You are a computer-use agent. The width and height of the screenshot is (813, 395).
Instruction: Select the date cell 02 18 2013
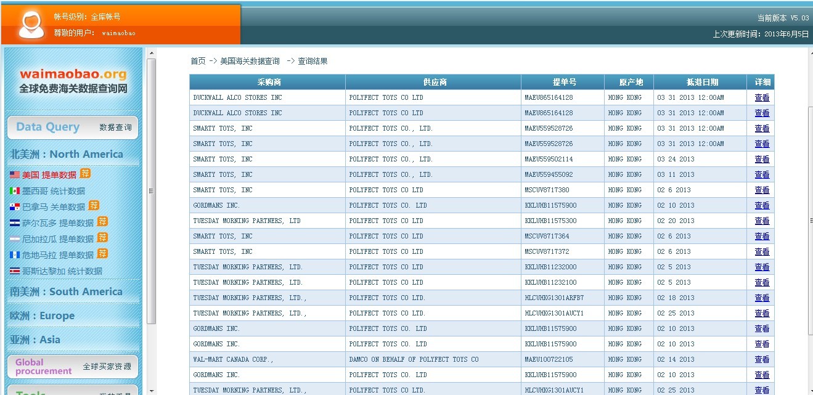pyautogui.click(x=700, y=298)
